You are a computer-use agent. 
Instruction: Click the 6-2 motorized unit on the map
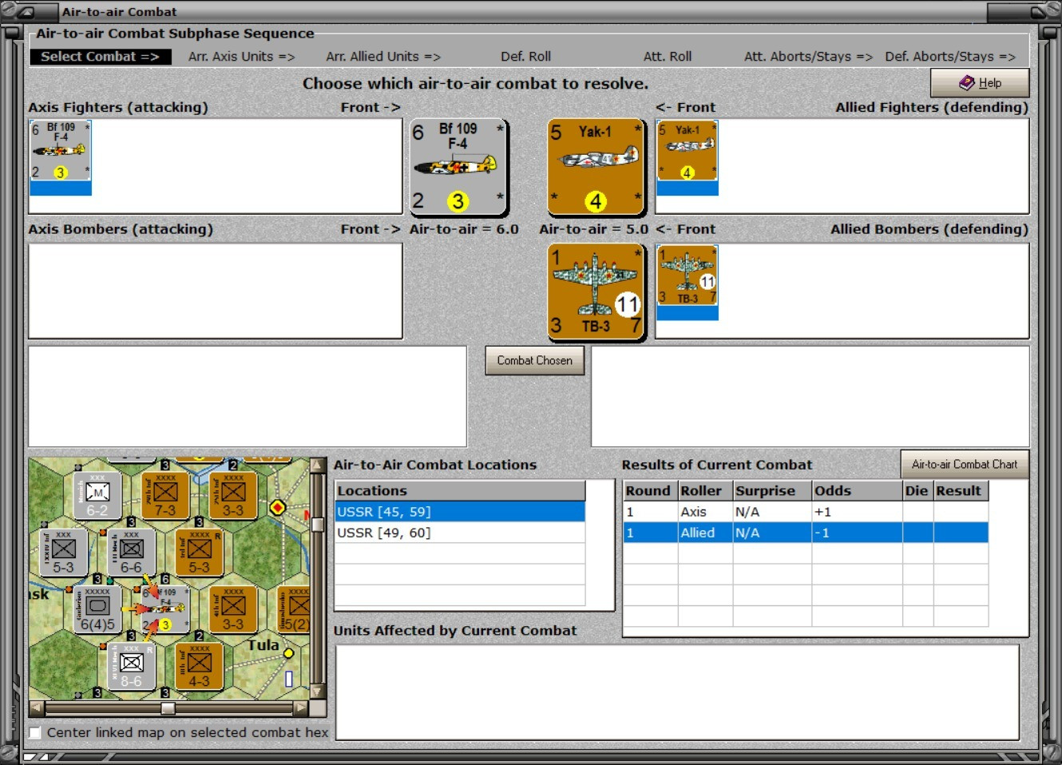coord(97,495)
